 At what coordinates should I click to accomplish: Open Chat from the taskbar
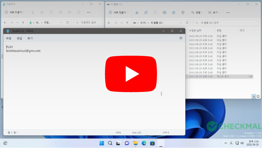coord(127,143)
